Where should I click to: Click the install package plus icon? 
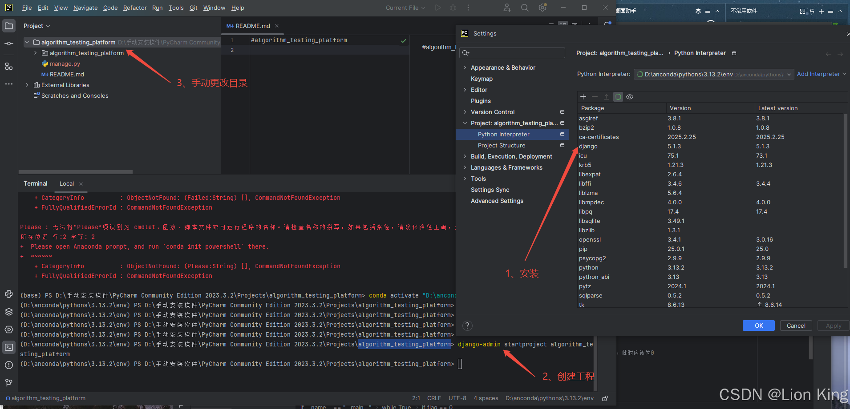[x=583, y=97]
